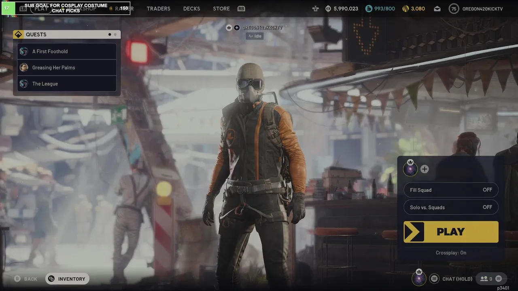Open the Quests panel header

pyautogui.click(x=67, y=34)
